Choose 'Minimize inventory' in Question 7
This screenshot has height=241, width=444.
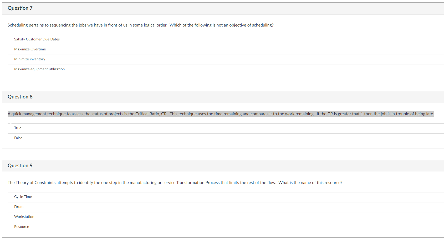coord(29,59)
